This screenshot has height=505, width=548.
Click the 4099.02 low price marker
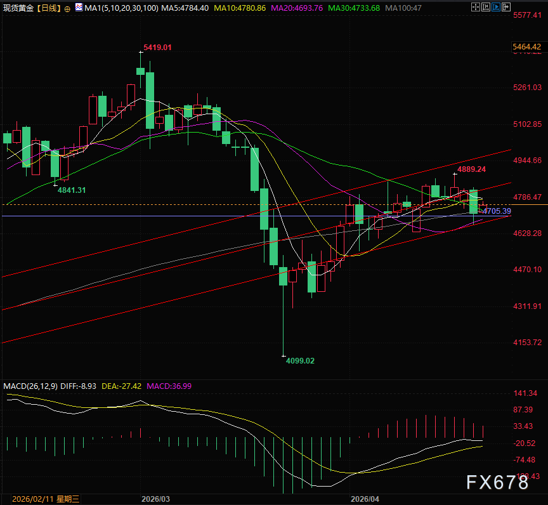tap(300, 360)
